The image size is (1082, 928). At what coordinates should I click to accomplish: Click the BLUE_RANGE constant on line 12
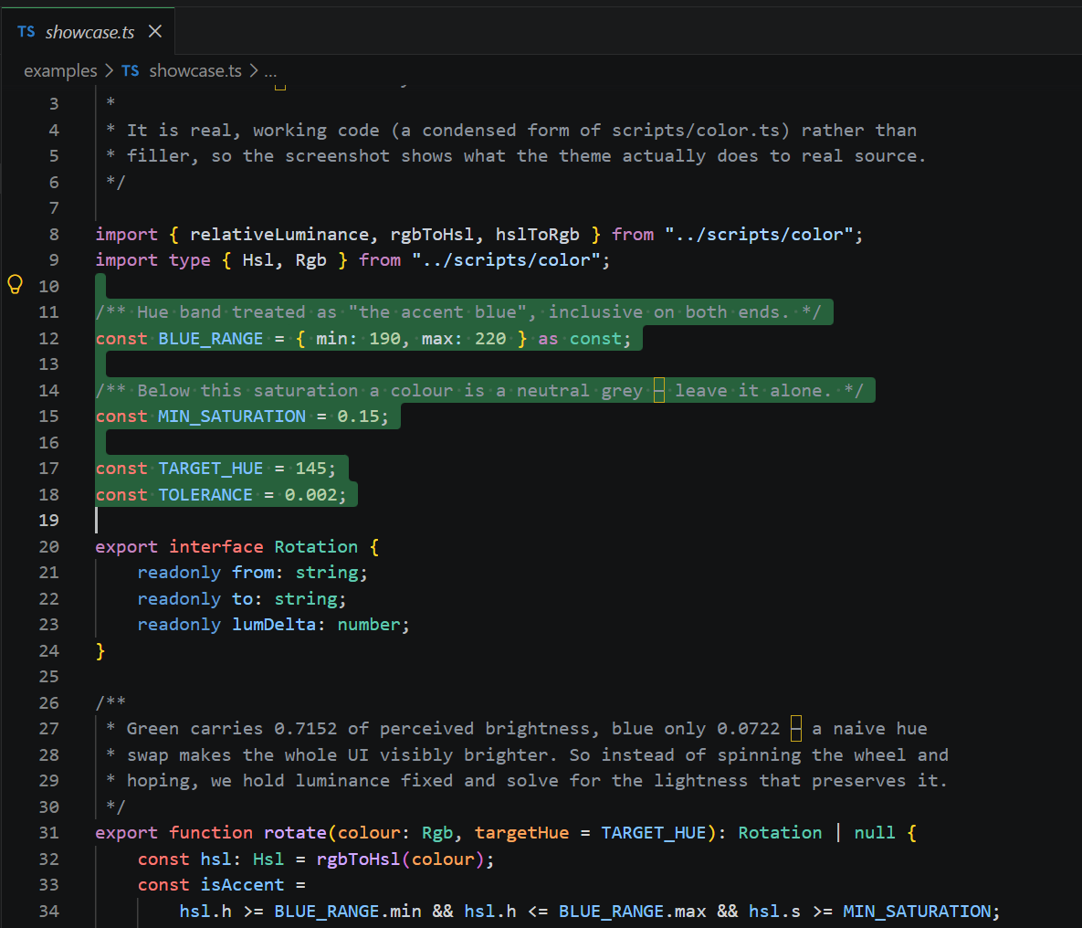(x=211, y=339)
